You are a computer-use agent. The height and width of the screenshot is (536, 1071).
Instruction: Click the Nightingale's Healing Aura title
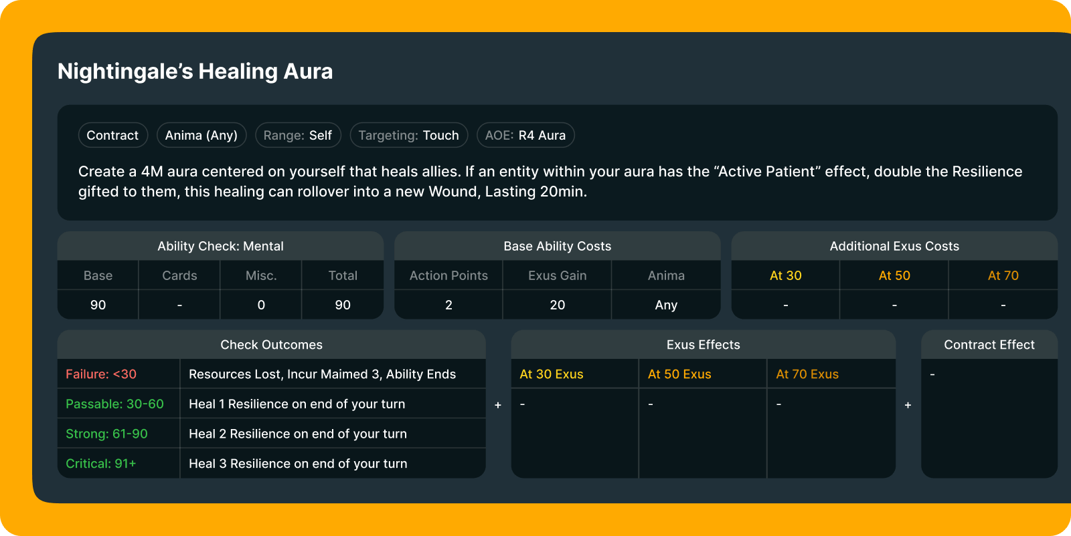coord(195,72)
